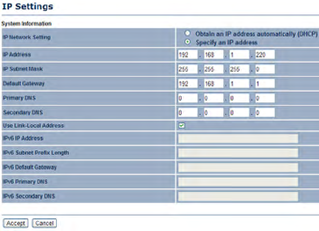Click last octet of Secondary DNS

(264, 113)
